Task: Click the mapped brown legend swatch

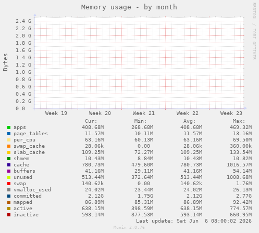Action: (x=9, y=202)
